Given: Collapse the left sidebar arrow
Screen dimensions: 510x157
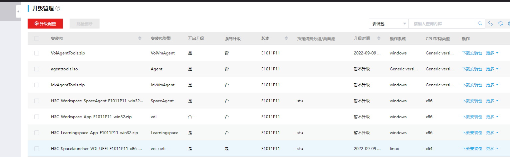Looking at the screenshot, I should pyautogui.click(x=18, y=12).
